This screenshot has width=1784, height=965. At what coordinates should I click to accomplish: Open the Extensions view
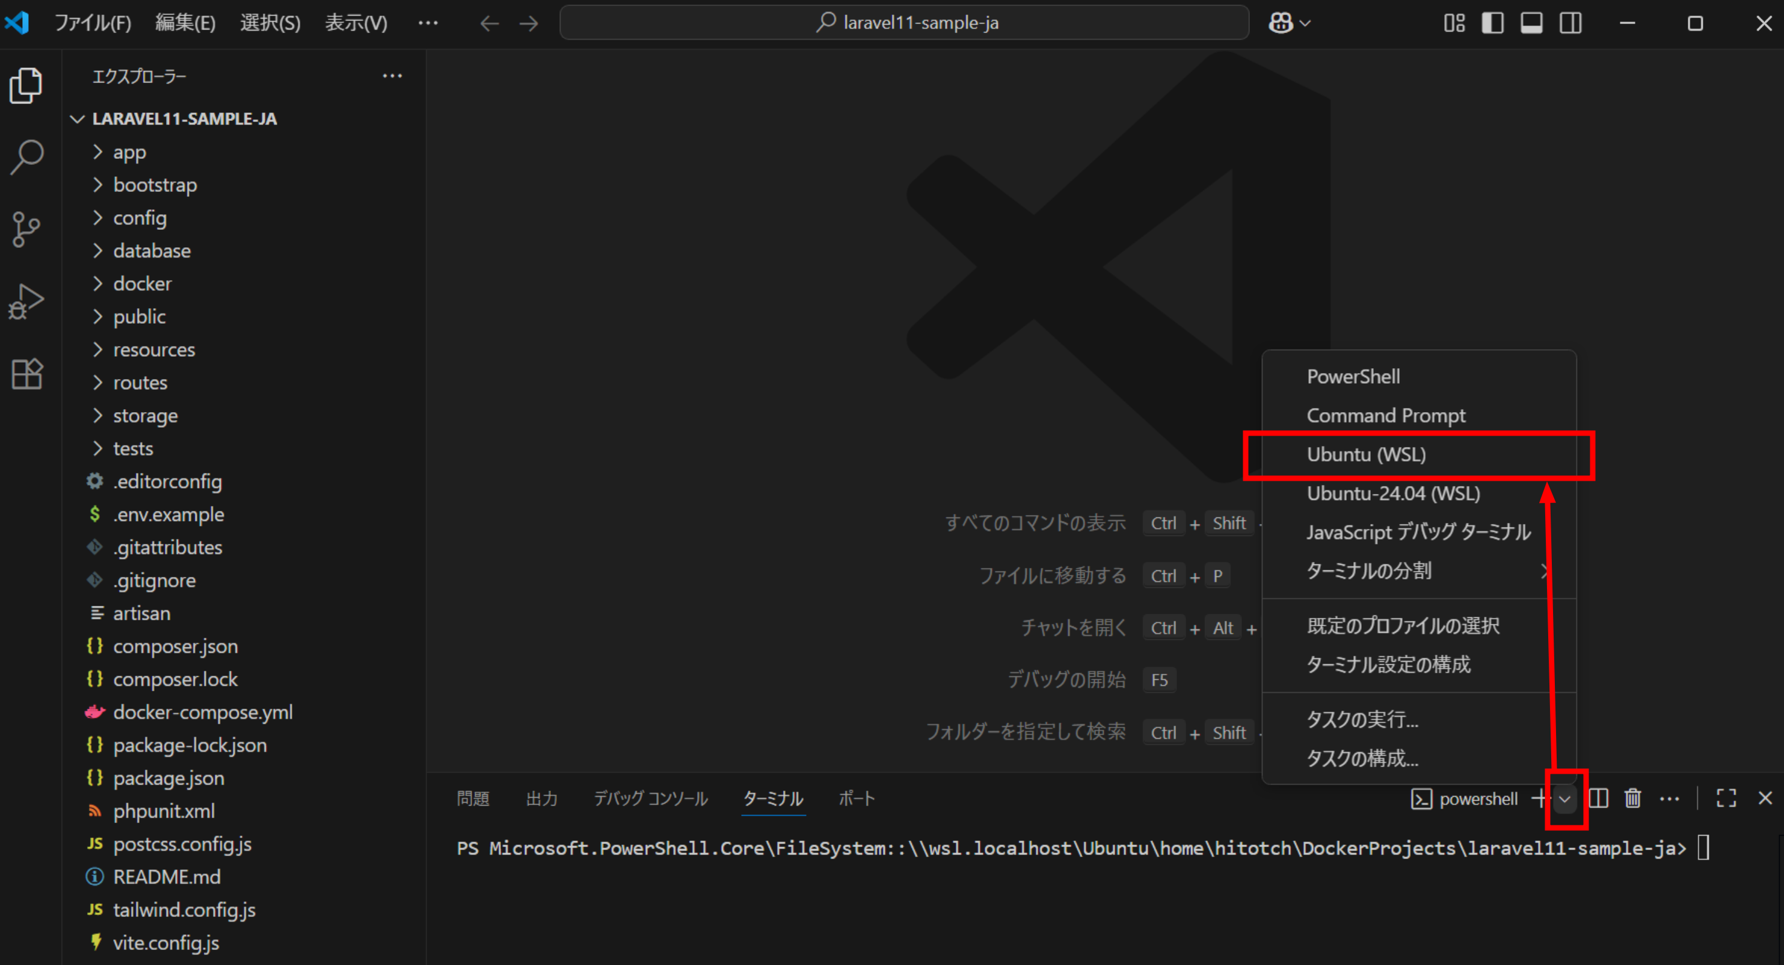(x=27, y=374)
